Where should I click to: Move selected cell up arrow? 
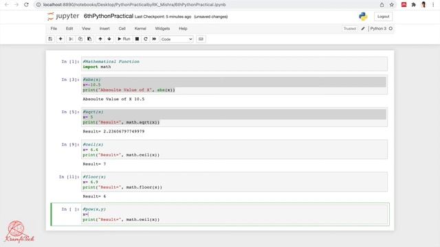(100, 39)
